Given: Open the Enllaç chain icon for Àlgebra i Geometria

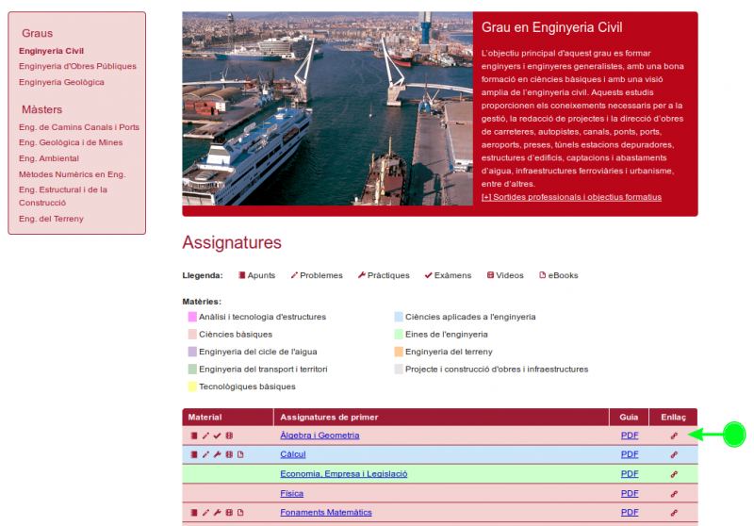Looking at the screenshot, I should 674,436.
